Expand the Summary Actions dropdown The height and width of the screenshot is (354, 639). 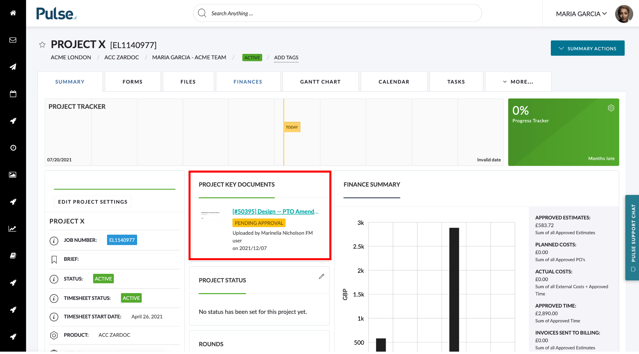click(x=587, y=48)
